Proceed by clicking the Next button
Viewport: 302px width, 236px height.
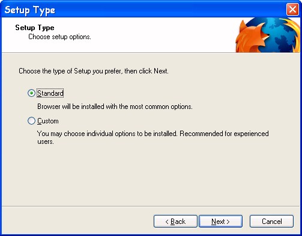point(220,222)
